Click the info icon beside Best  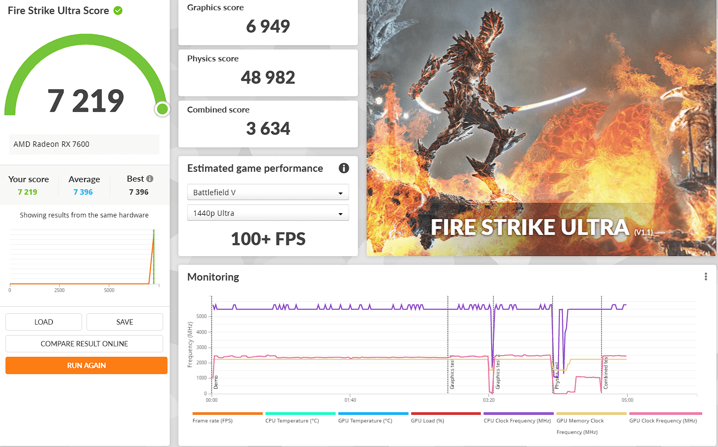[x=150, y=178]
